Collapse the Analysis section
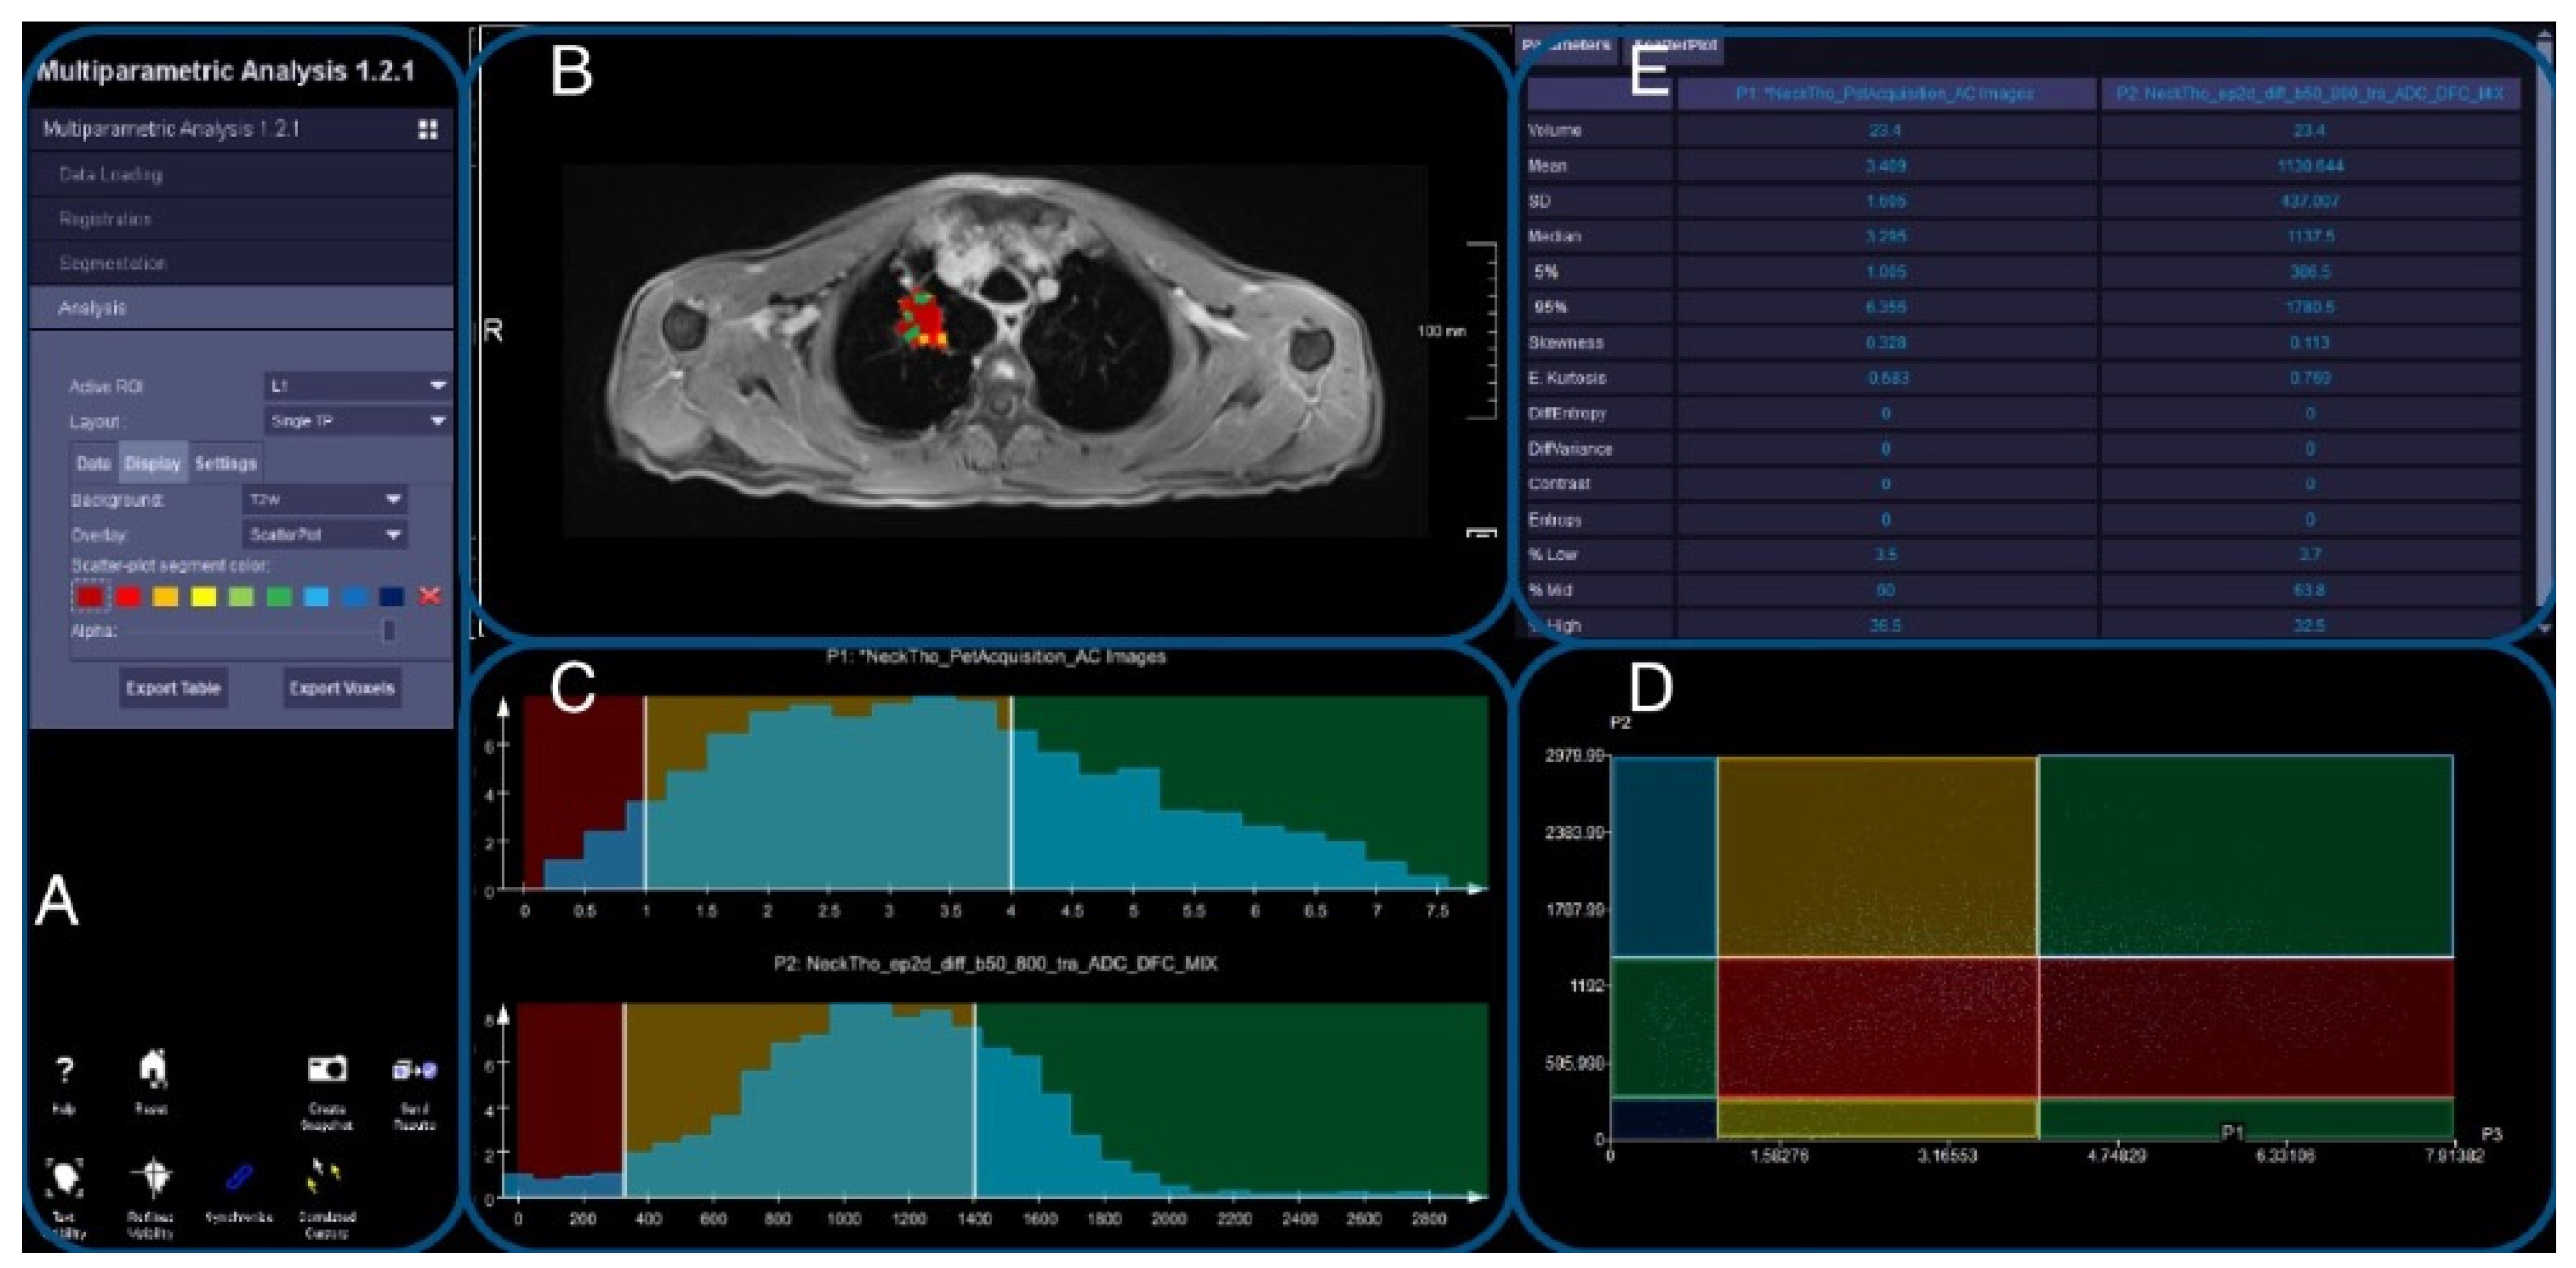This screenshot has width=2576, height=1268. pos(241,308)
